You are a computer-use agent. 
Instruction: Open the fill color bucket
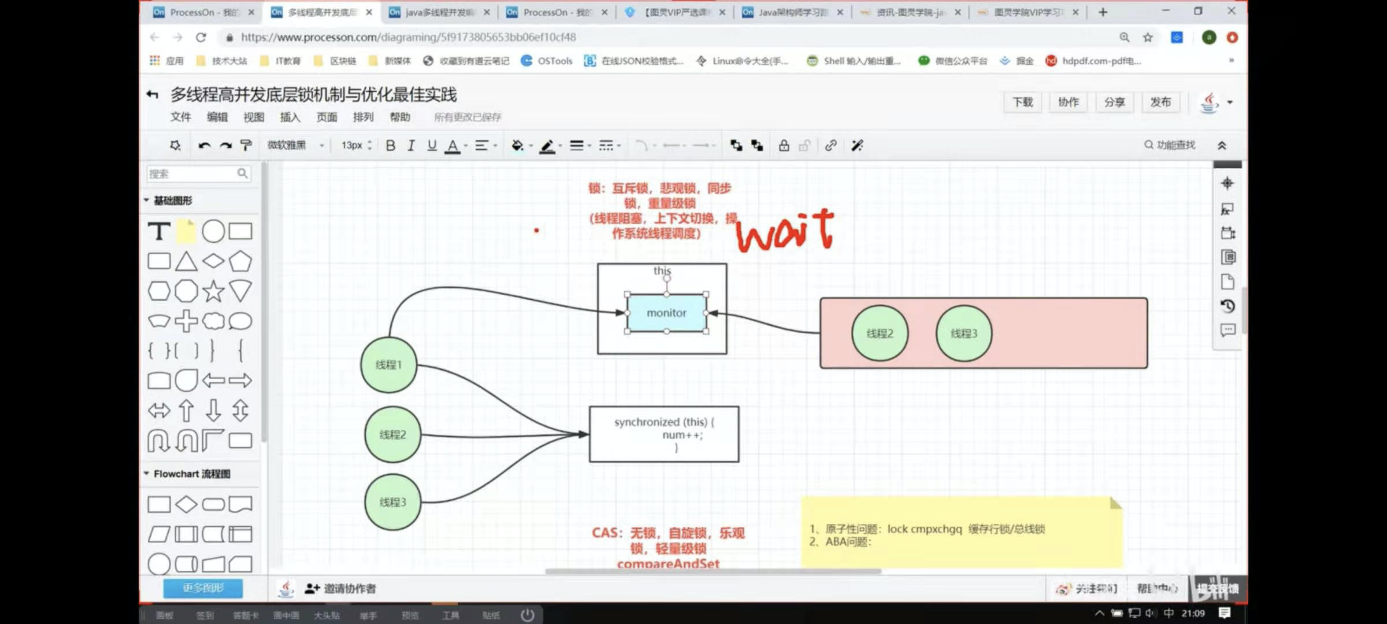(518, 146)
